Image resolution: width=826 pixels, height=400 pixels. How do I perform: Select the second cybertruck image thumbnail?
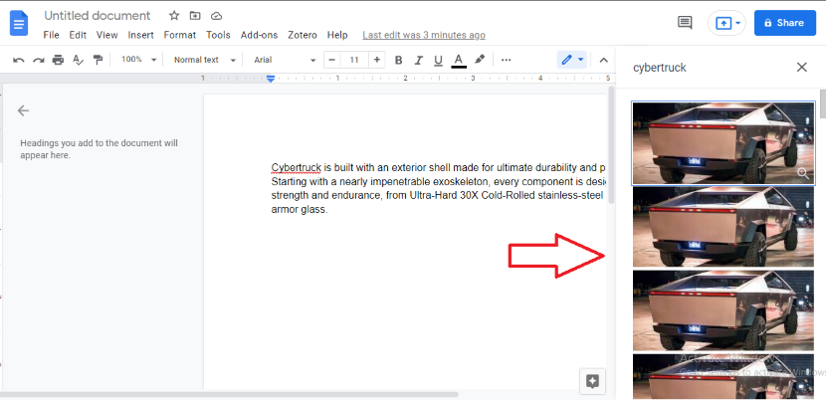[x=723, y=227]
